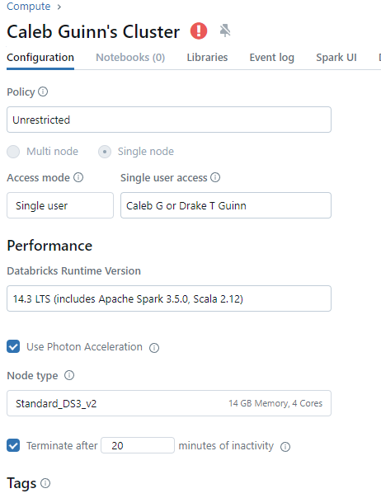Go to the Compute breadcrumb link
This screenshot has height=498, width=381.
pyautogui.click(x=29, y=7)
